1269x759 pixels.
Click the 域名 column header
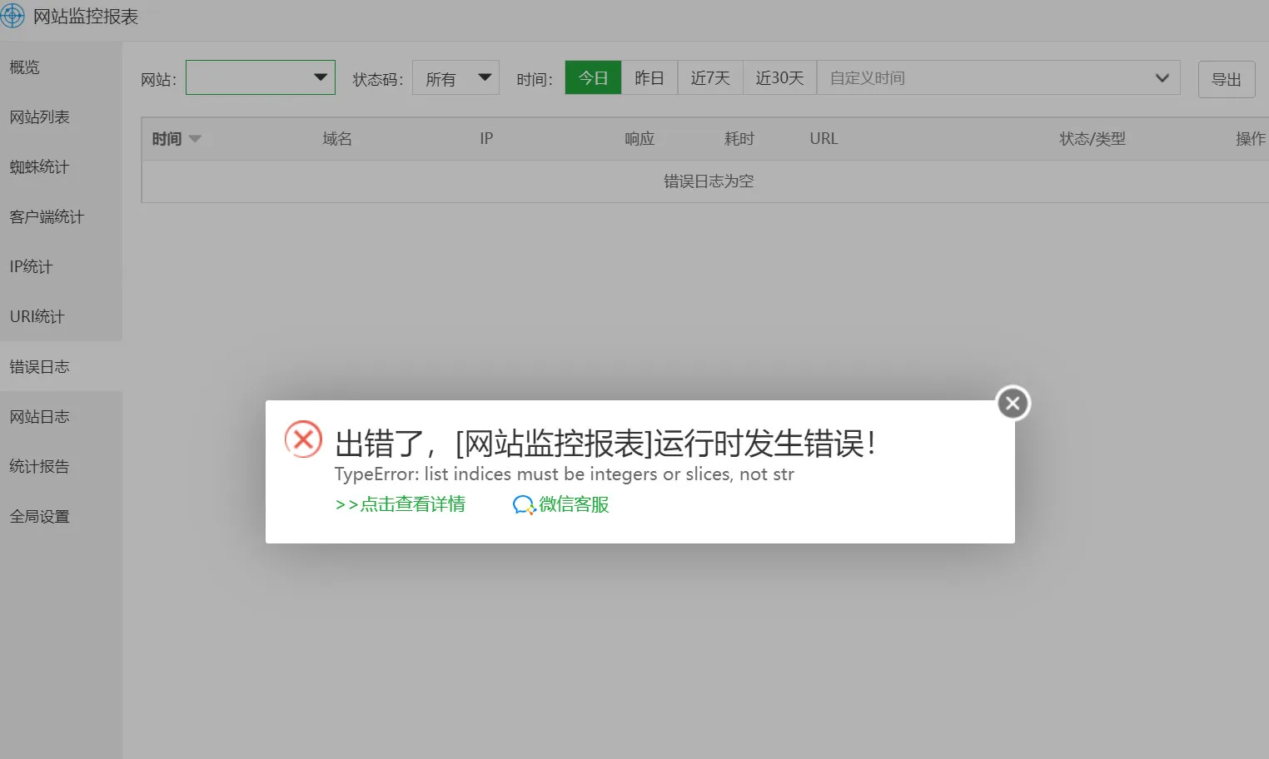coord(337,139)
